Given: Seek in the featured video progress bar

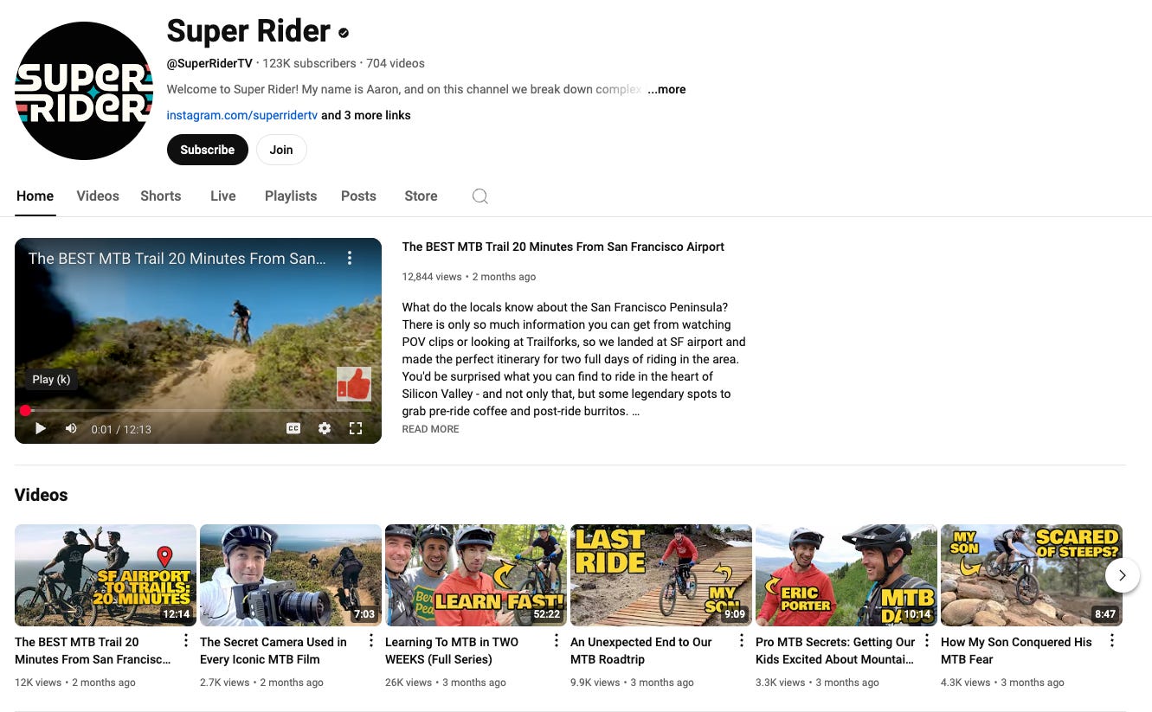Looking at the screenshot, I should 198,410.
